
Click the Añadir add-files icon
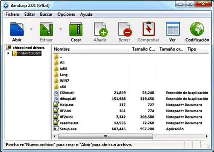[x=101, y=29]
